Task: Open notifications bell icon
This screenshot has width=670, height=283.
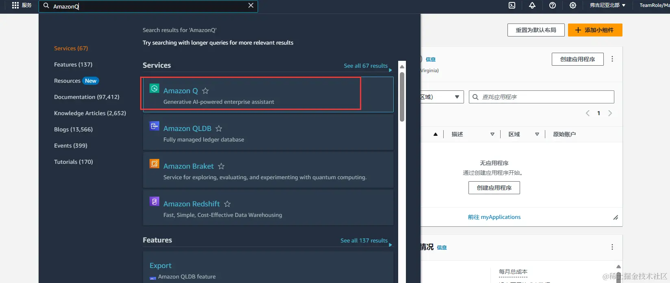Action: pyautogui.click(x=532, y=5)
